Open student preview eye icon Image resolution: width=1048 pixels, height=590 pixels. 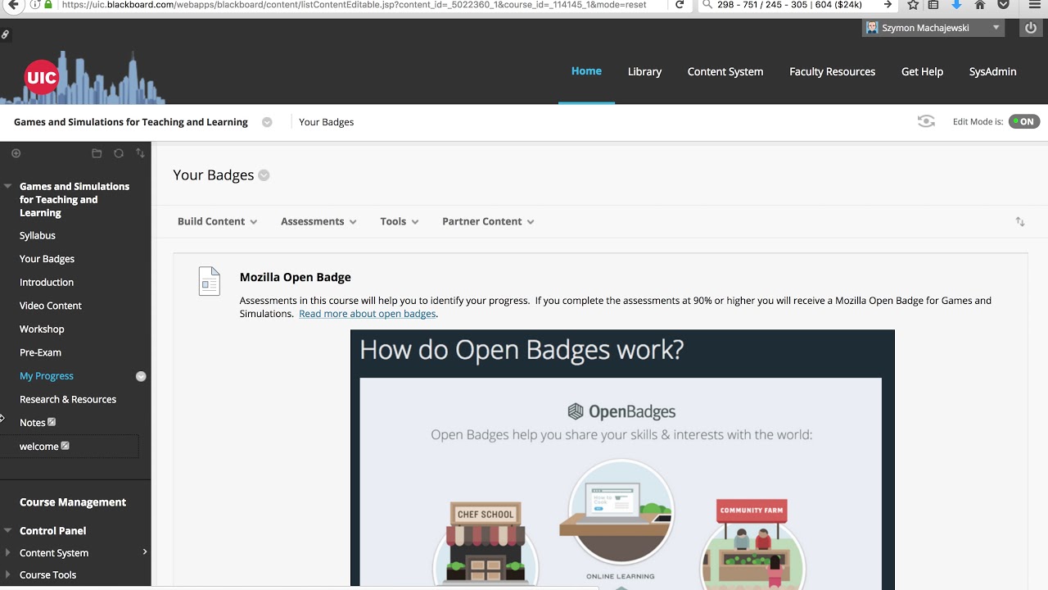pyautogui.click(x=926, y=121)
